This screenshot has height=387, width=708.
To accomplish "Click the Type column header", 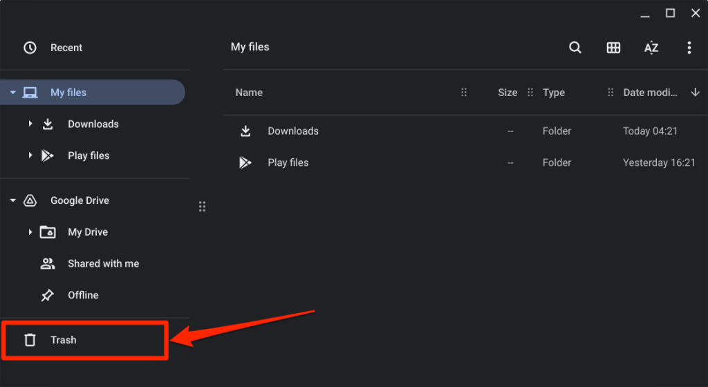I will click(554, 93).
